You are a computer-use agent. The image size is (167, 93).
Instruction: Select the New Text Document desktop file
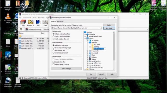[18, 82]
